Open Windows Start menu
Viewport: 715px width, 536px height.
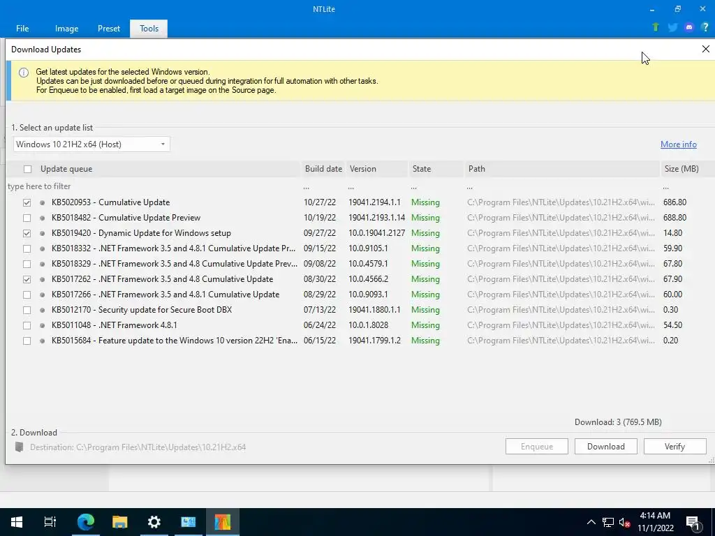pyautogui.click(x=17, y=522)
